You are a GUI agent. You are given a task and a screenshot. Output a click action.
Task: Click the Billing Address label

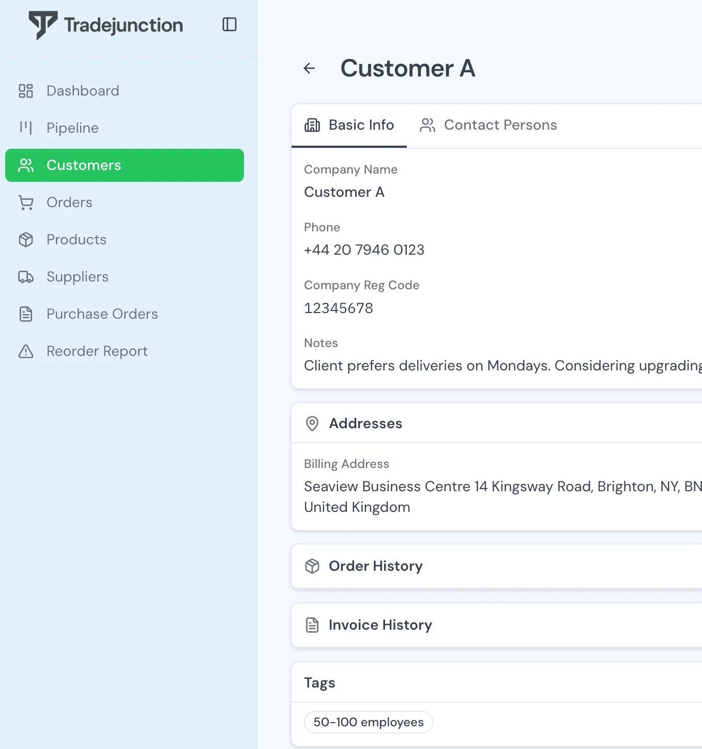click(347, 464)
